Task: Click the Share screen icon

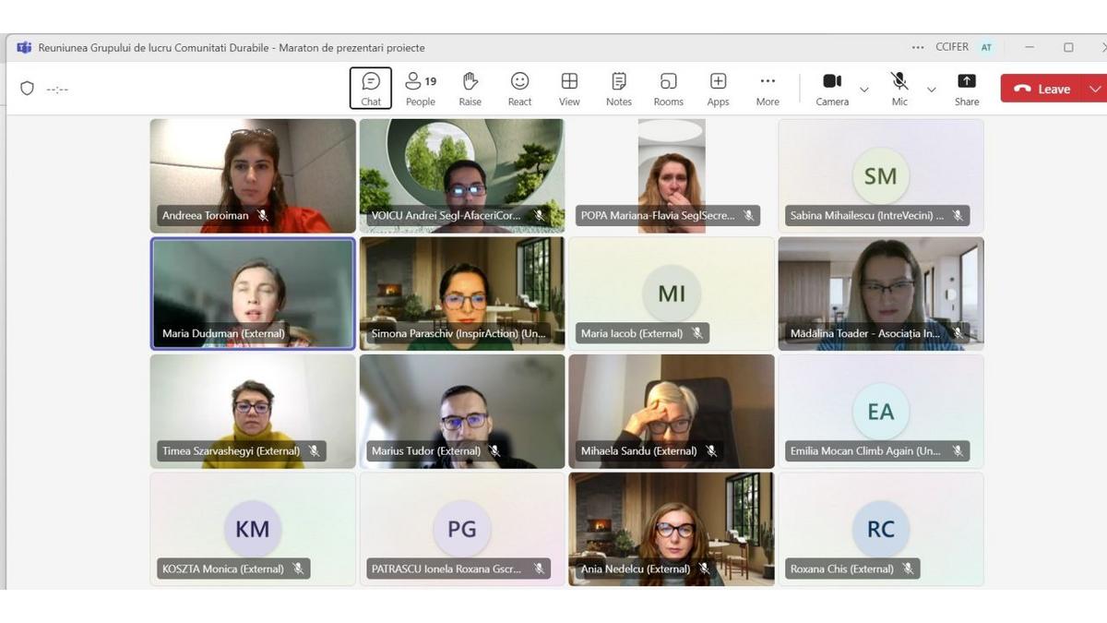Action: click(967, 89)
